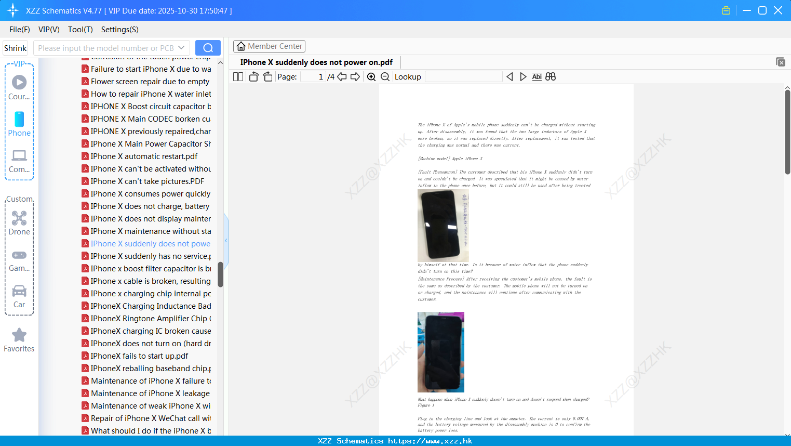The height and width of the screenshot is (446, 791).
Task: Go to previous page arrow
Action: 342,76
